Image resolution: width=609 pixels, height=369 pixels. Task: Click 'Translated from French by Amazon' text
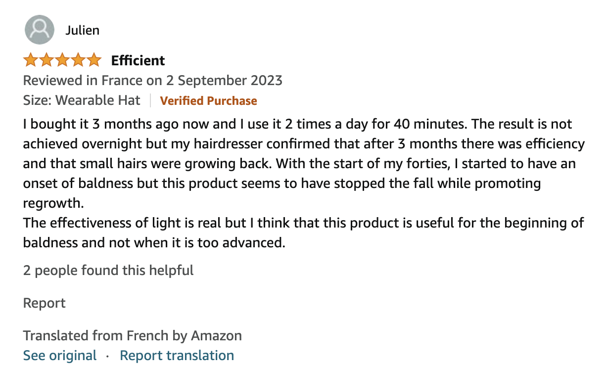(133, 336)
